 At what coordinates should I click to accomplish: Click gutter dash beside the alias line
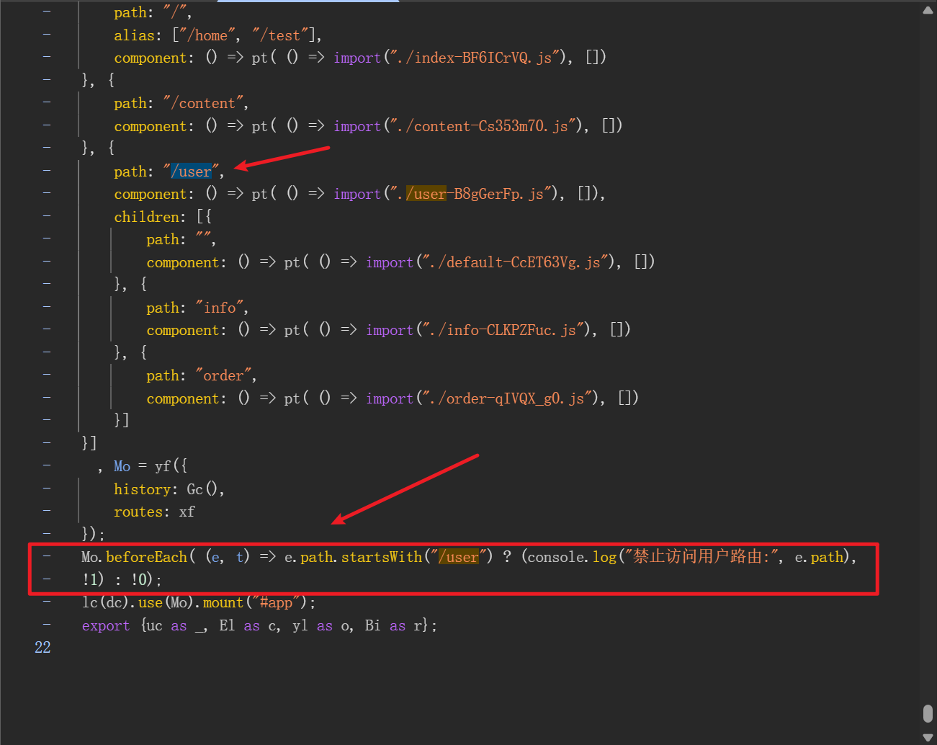47,34
